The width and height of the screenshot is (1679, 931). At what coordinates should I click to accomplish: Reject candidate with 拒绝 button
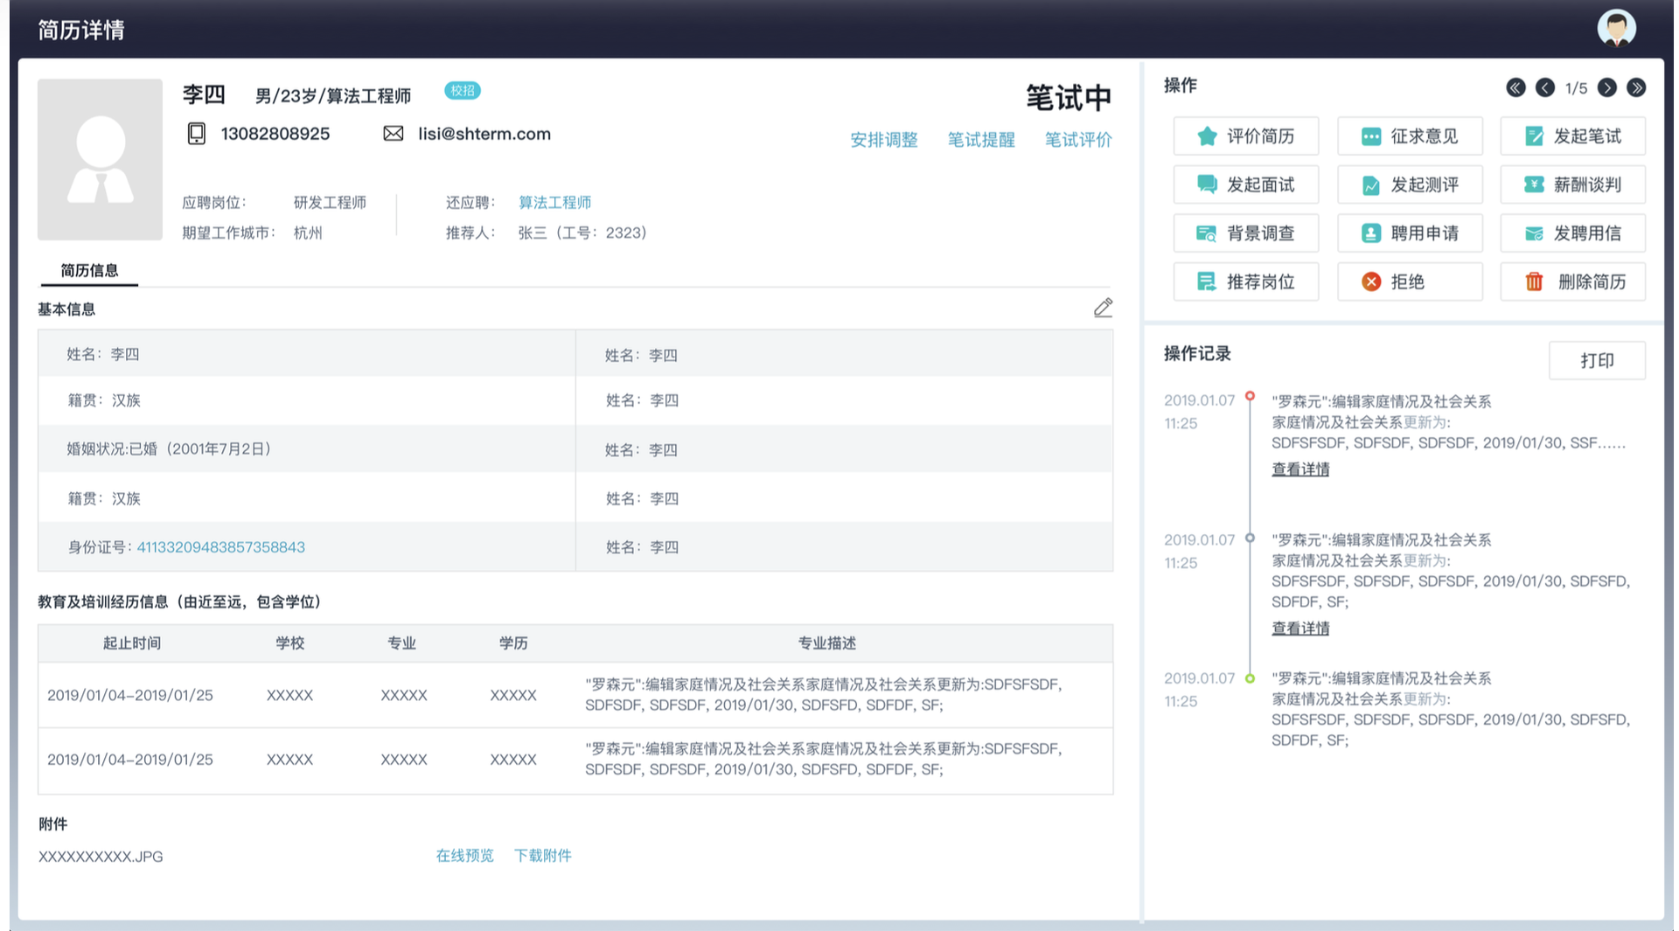1410,281
